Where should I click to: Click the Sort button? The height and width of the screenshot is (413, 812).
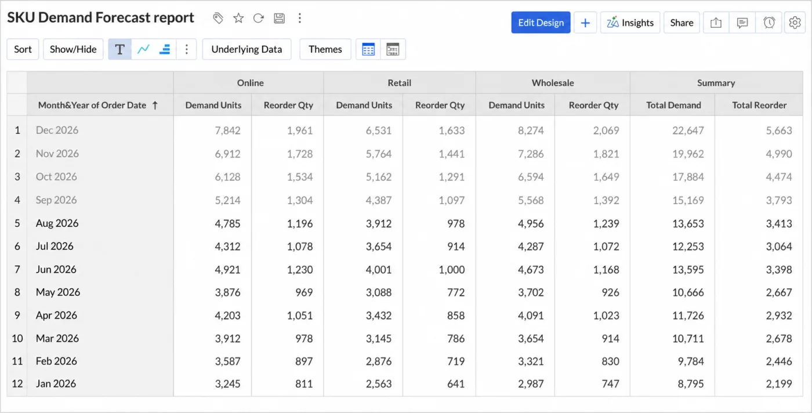[x=23, y=49]
